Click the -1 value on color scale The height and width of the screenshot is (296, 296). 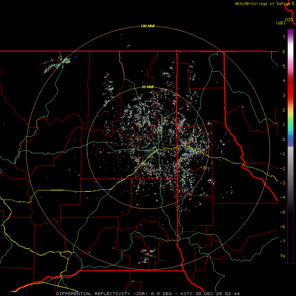(283, 154)
